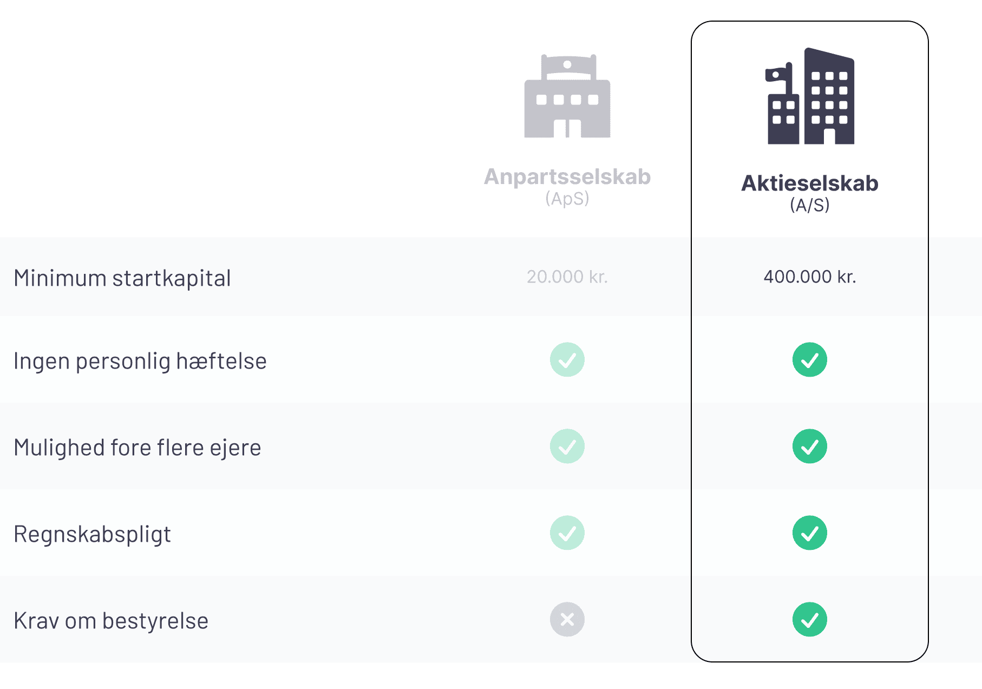Click the green checkmark for A/S Regnskabspligt
Image resolution: width=982 pixels, height=689 pixels.
(810, 533)
